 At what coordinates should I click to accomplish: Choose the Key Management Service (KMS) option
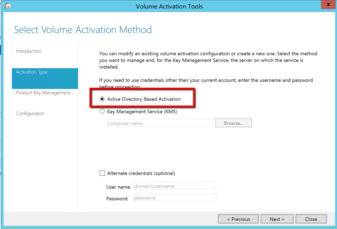[102, 111]
